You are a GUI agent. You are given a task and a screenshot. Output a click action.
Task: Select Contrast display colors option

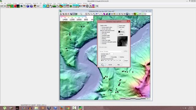tap(103, 43)
